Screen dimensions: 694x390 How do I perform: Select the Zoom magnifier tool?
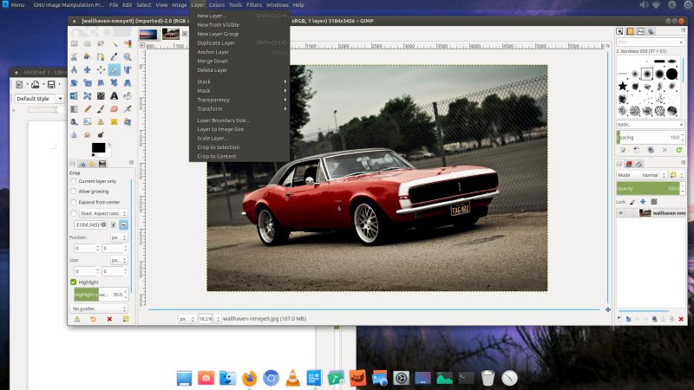pos(128,56)
